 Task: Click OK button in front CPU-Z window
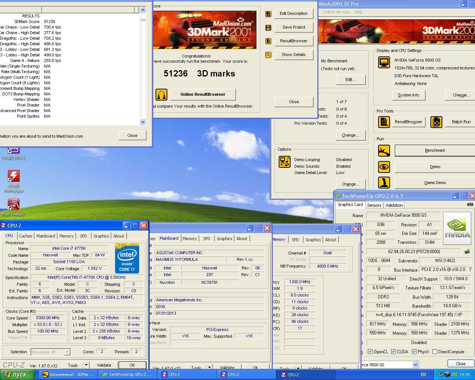132,365
